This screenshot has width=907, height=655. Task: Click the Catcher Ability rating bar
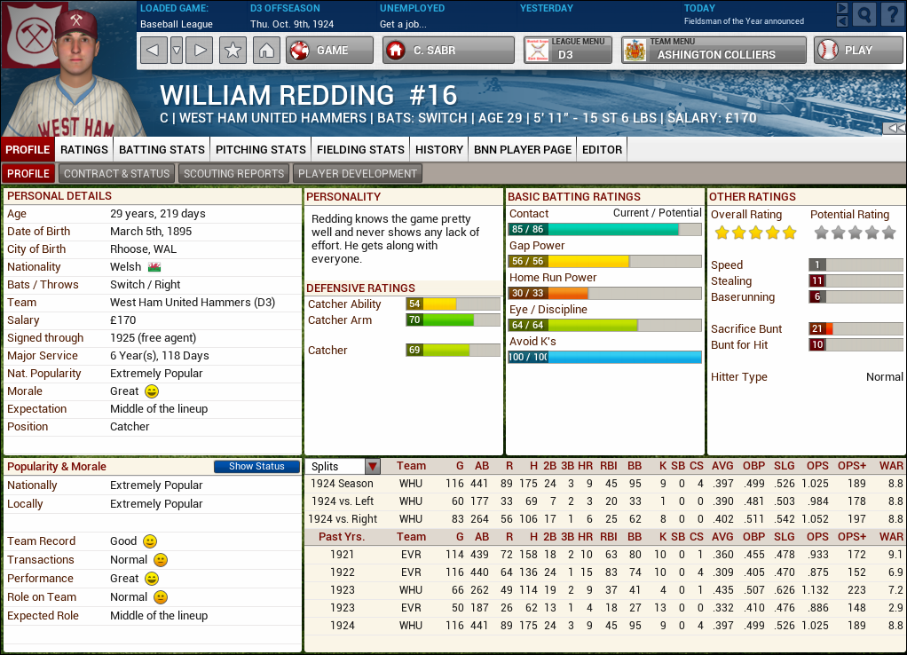(453, 304)
